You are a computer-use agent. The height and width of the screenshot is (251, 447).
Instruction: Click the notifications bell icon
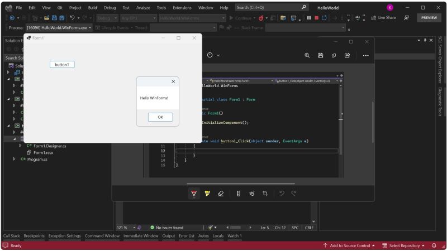(434, 245)
